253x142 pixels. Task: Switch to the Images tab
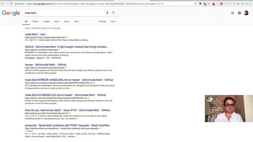(46, 21)
